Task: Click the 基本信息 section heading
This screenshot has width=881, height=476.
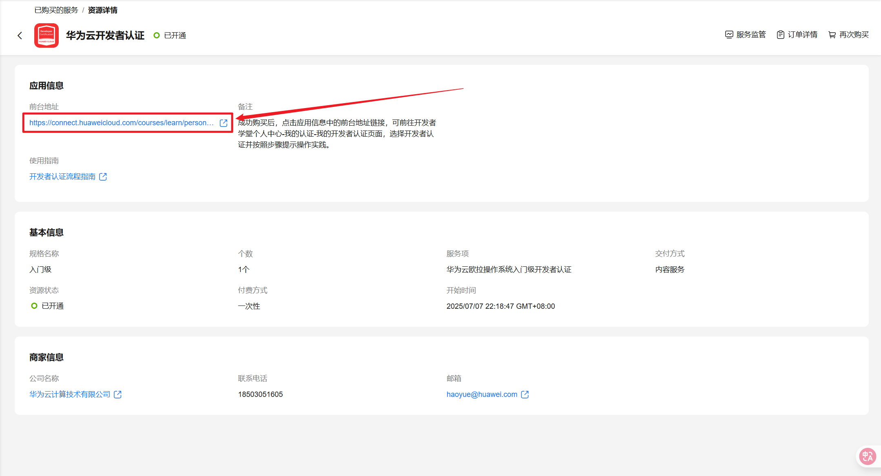Action: pos(46,232)
